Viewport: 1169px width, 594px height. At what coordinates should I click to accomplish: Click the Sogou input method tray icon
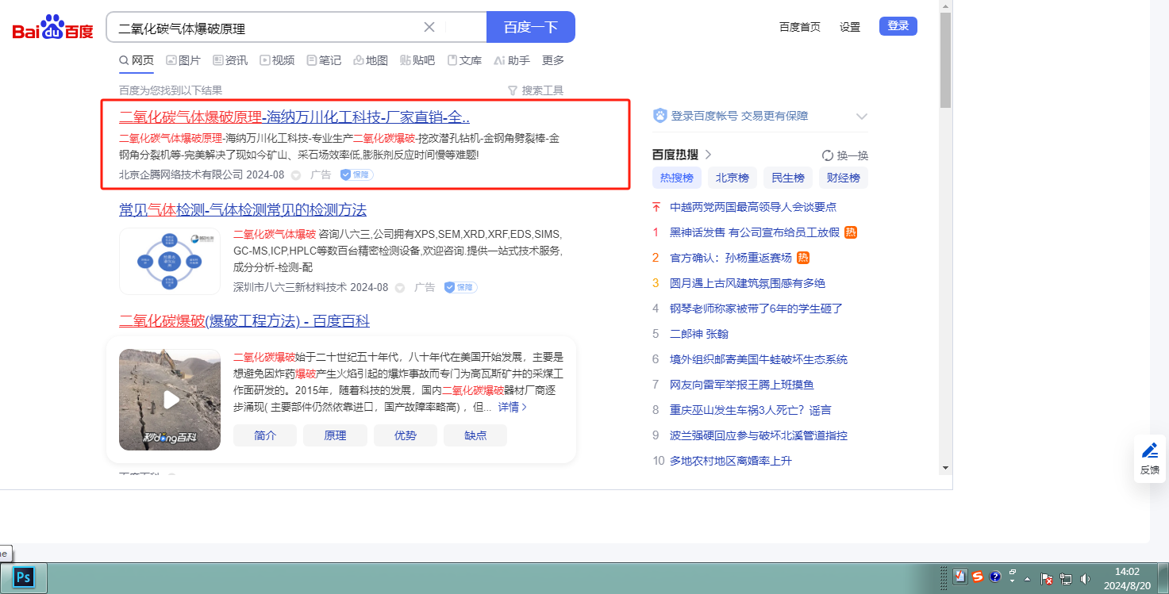[978, 577]
